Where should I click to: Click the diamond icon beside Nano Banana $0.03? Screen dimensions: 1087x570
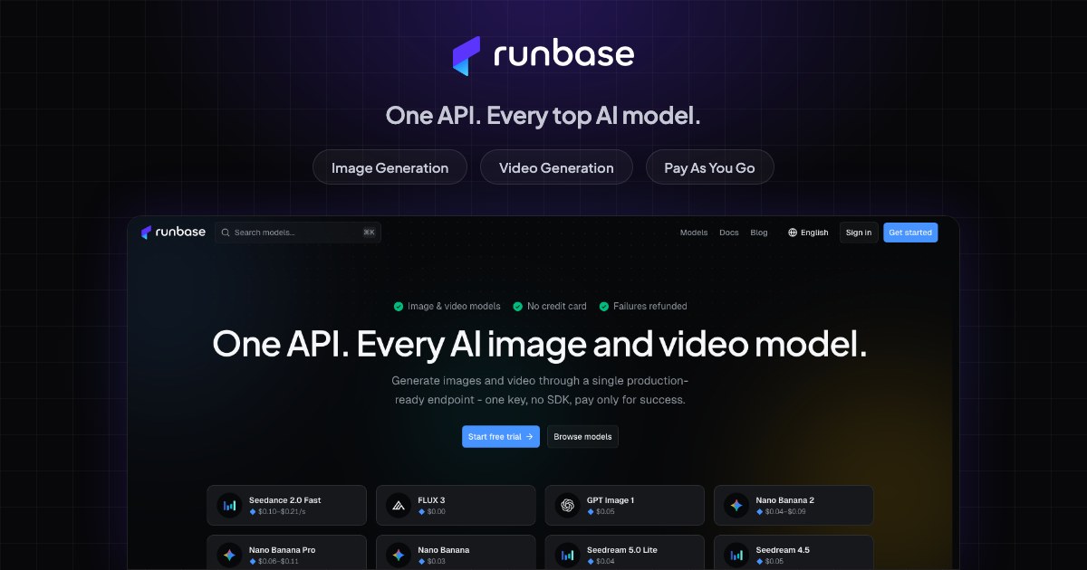(422, 562)
